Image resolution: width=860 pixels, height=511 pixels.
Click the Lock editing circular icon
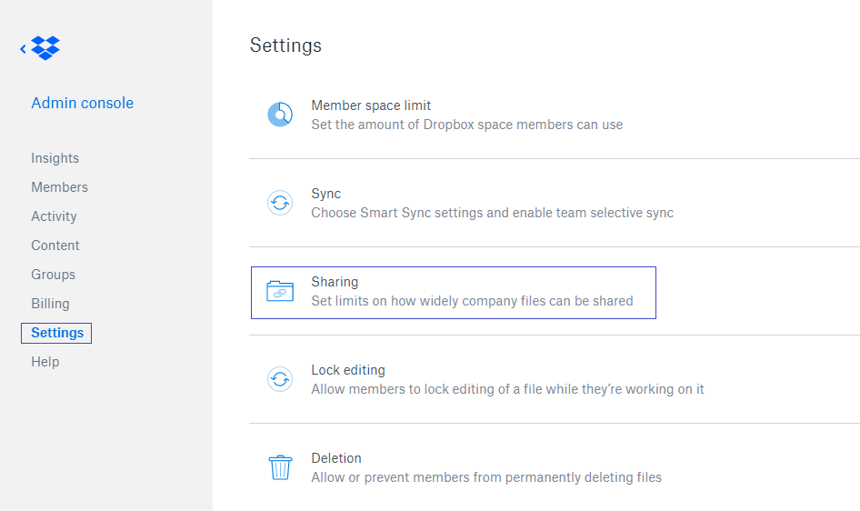[280, 379]
